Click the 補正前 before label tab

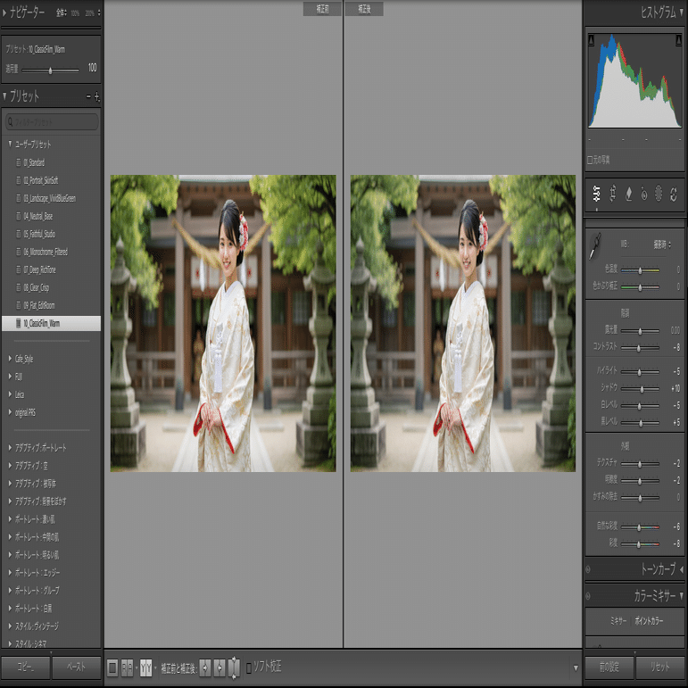click(x=322, y=9)
